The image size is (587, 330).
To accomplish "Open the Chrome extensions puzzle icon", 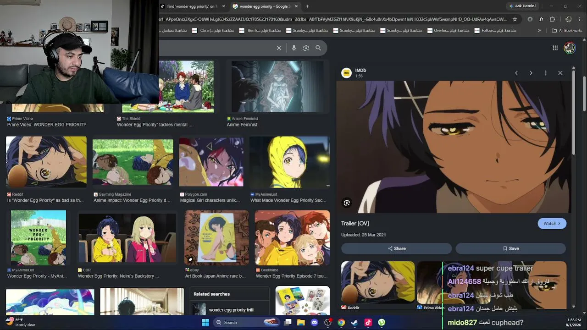I will click(552, 19).
